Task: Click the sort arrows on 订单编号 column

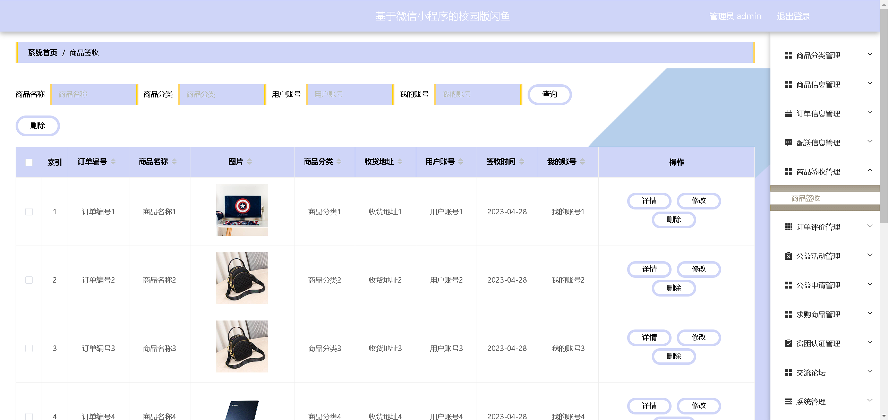Action: [113, 162]
